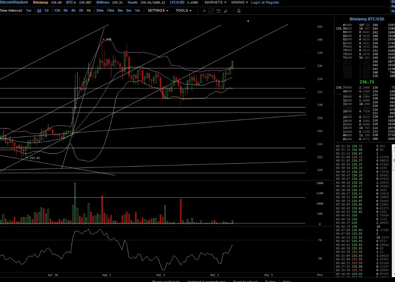The image size is (395, 282).
Task: Click the current price 236.71 in green
Action: pyautogui.click(x=367, y=82)
